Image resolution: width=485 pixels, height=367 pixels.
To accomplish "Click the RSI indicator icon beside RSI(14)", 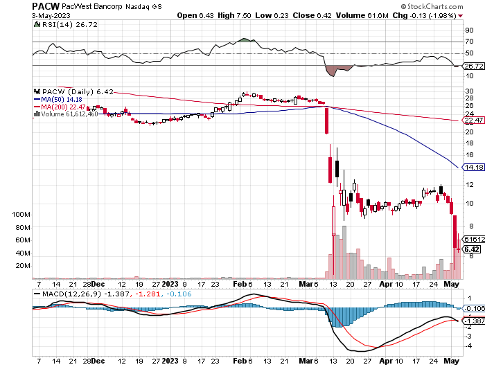I will pyautogui.click(x=37, y=24).
